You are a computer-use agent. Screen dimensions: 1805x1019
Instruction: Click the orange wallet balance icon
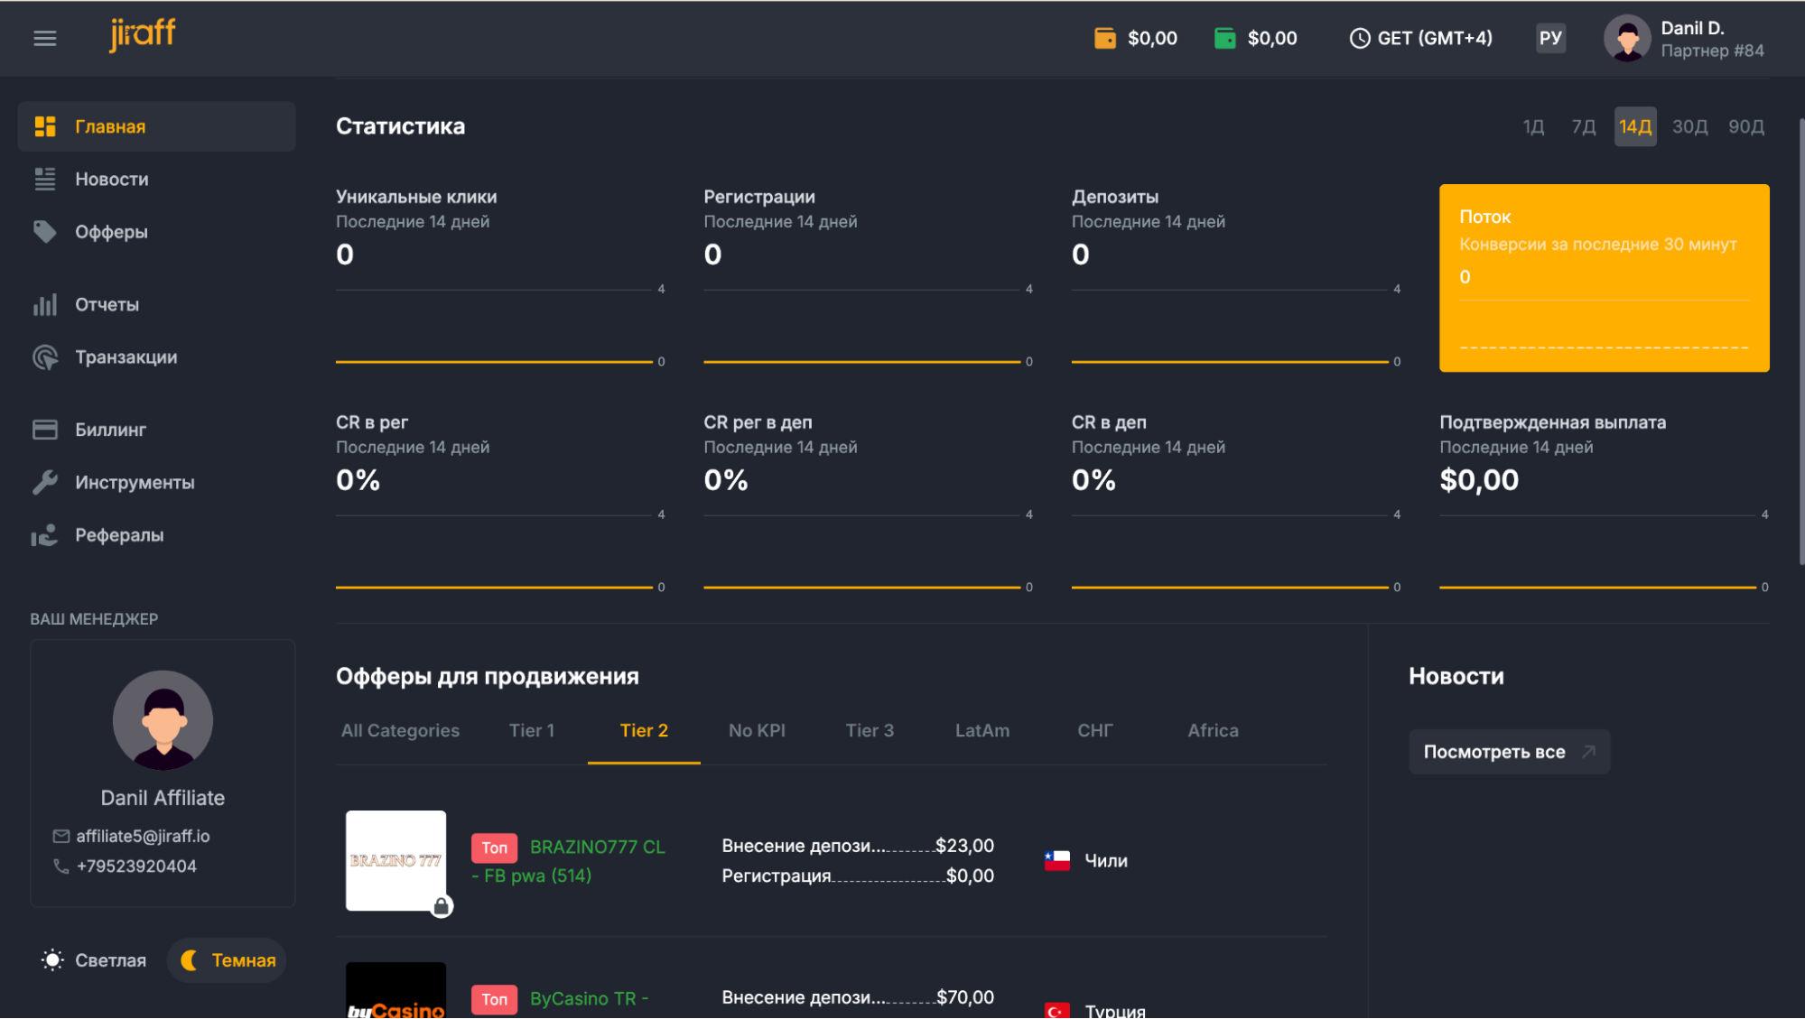(x=1105, y=38)
